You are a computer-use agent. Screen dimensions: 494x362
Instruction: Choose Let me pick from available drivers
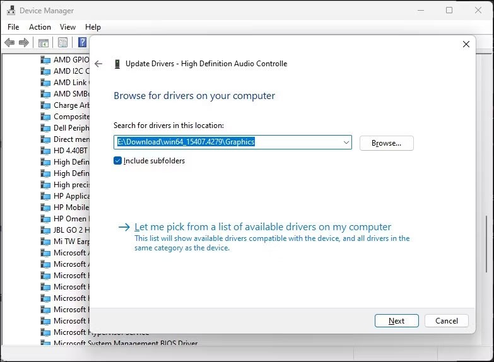pos(262,227)
